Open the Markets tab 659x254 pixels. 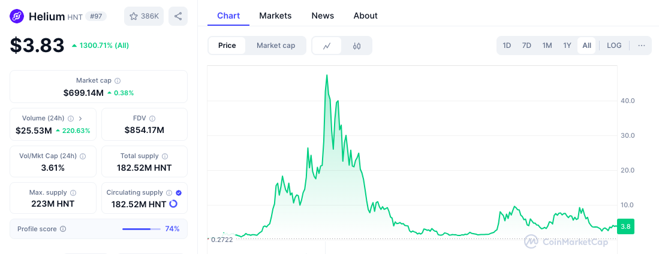[x=275, y=16]
